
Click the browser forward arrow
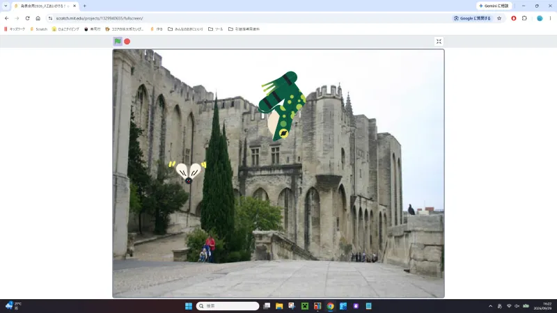coord(17,18)
